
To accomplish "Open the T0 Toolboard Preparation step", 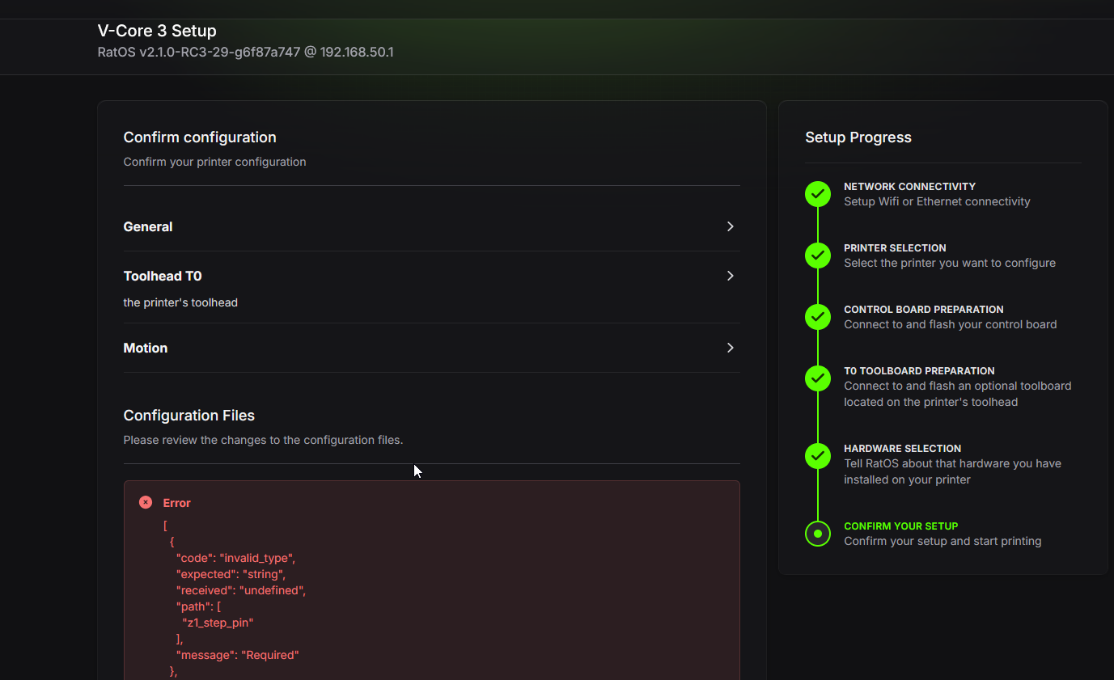I will 919,370.
